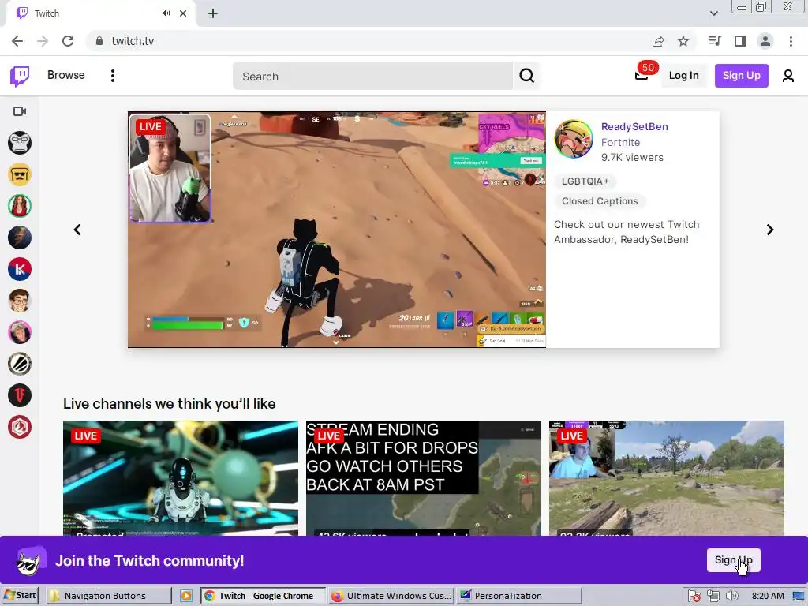
Task: Open the Chrome profile avatar
Action: (765, 41)
